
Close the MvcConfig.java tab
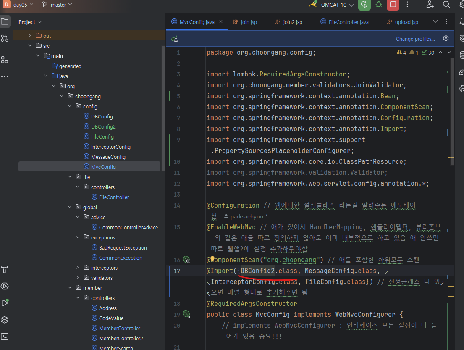click(x=221, y=21)
